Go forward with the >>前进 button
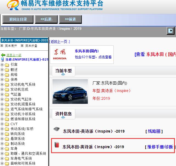The image size is (176, 166). point(70,19)
